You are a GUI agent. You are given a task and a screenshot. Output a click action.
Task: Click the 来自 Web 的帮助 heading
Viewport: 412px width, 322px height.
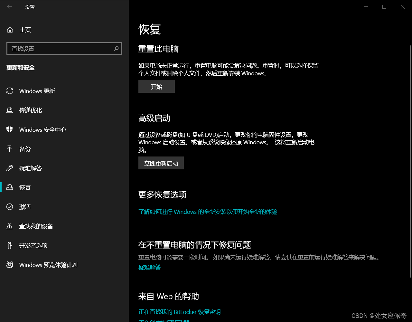click(169, 297)
